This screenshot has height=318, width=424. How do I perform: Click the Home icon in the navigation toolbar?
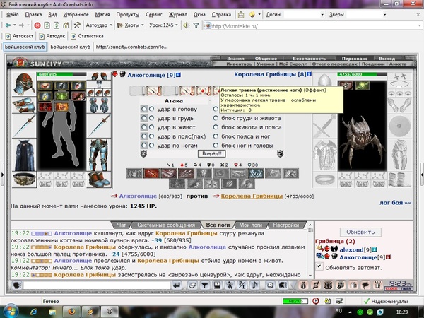coord(66,25)
